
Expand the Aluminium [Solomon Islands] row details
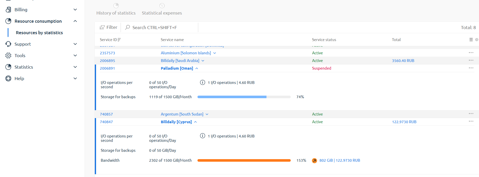[x=215, y=53]
